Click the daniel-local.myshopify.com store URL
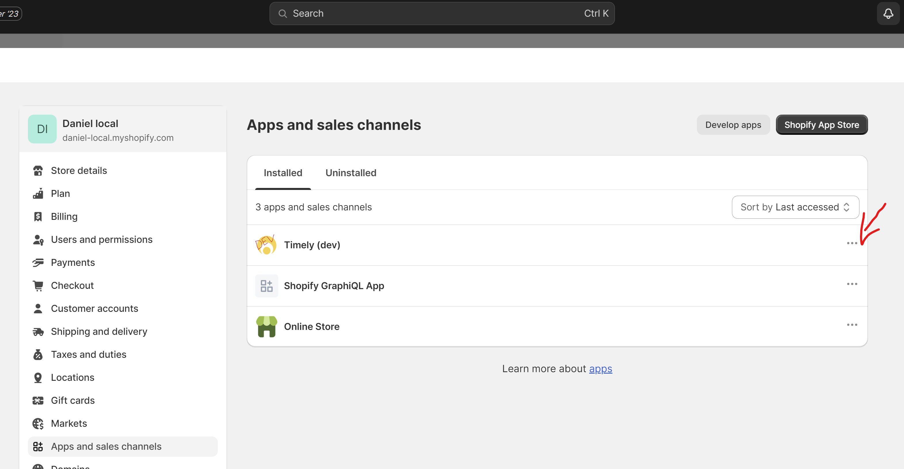904x469 pixels. click(118, 138)
